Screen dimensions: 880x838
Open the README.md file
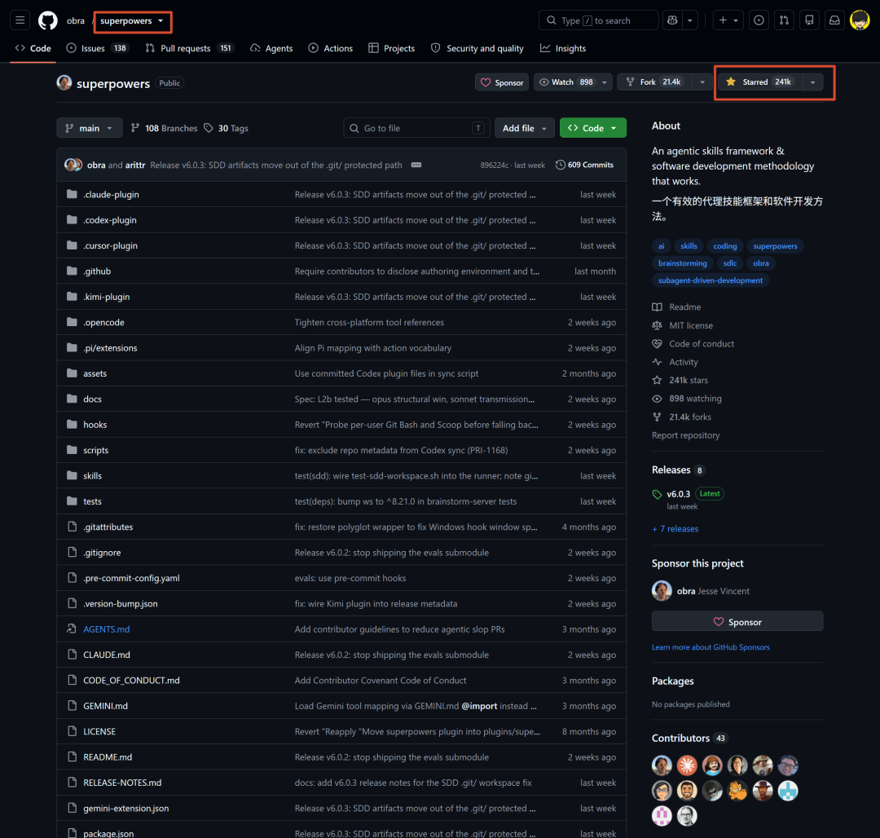pyautogui.click(x=108, y=756)
